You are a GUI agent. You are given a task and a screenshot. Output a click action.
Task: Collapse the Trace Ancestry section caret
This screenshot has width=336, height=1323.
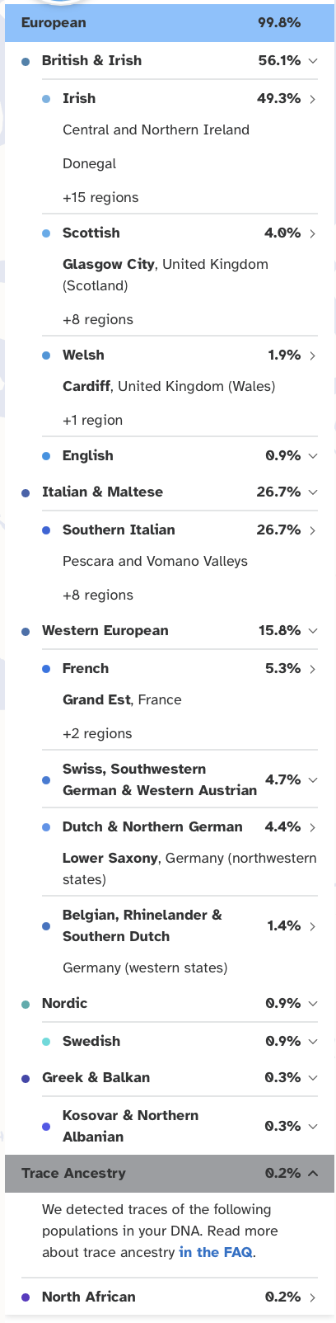pos(313,1174)
